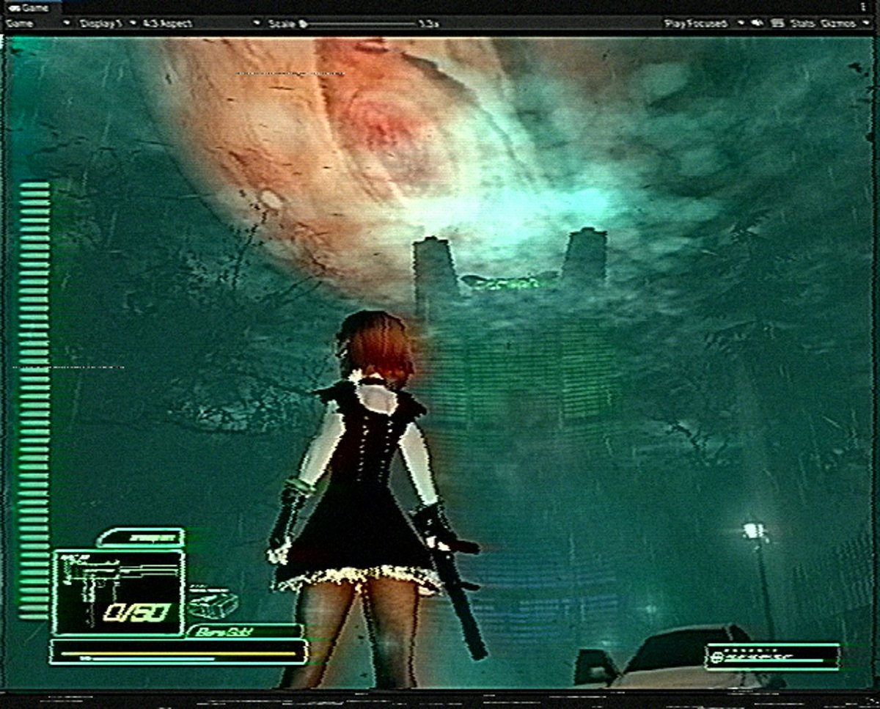Viewport: 880px width, 709px height.
Task: Open the Play Focused dropdown
Action: (704, 23)
